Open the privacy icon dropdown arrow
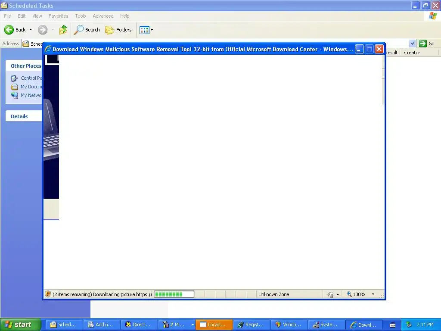Viewport: 441px width, 331px height. [338, 294]
